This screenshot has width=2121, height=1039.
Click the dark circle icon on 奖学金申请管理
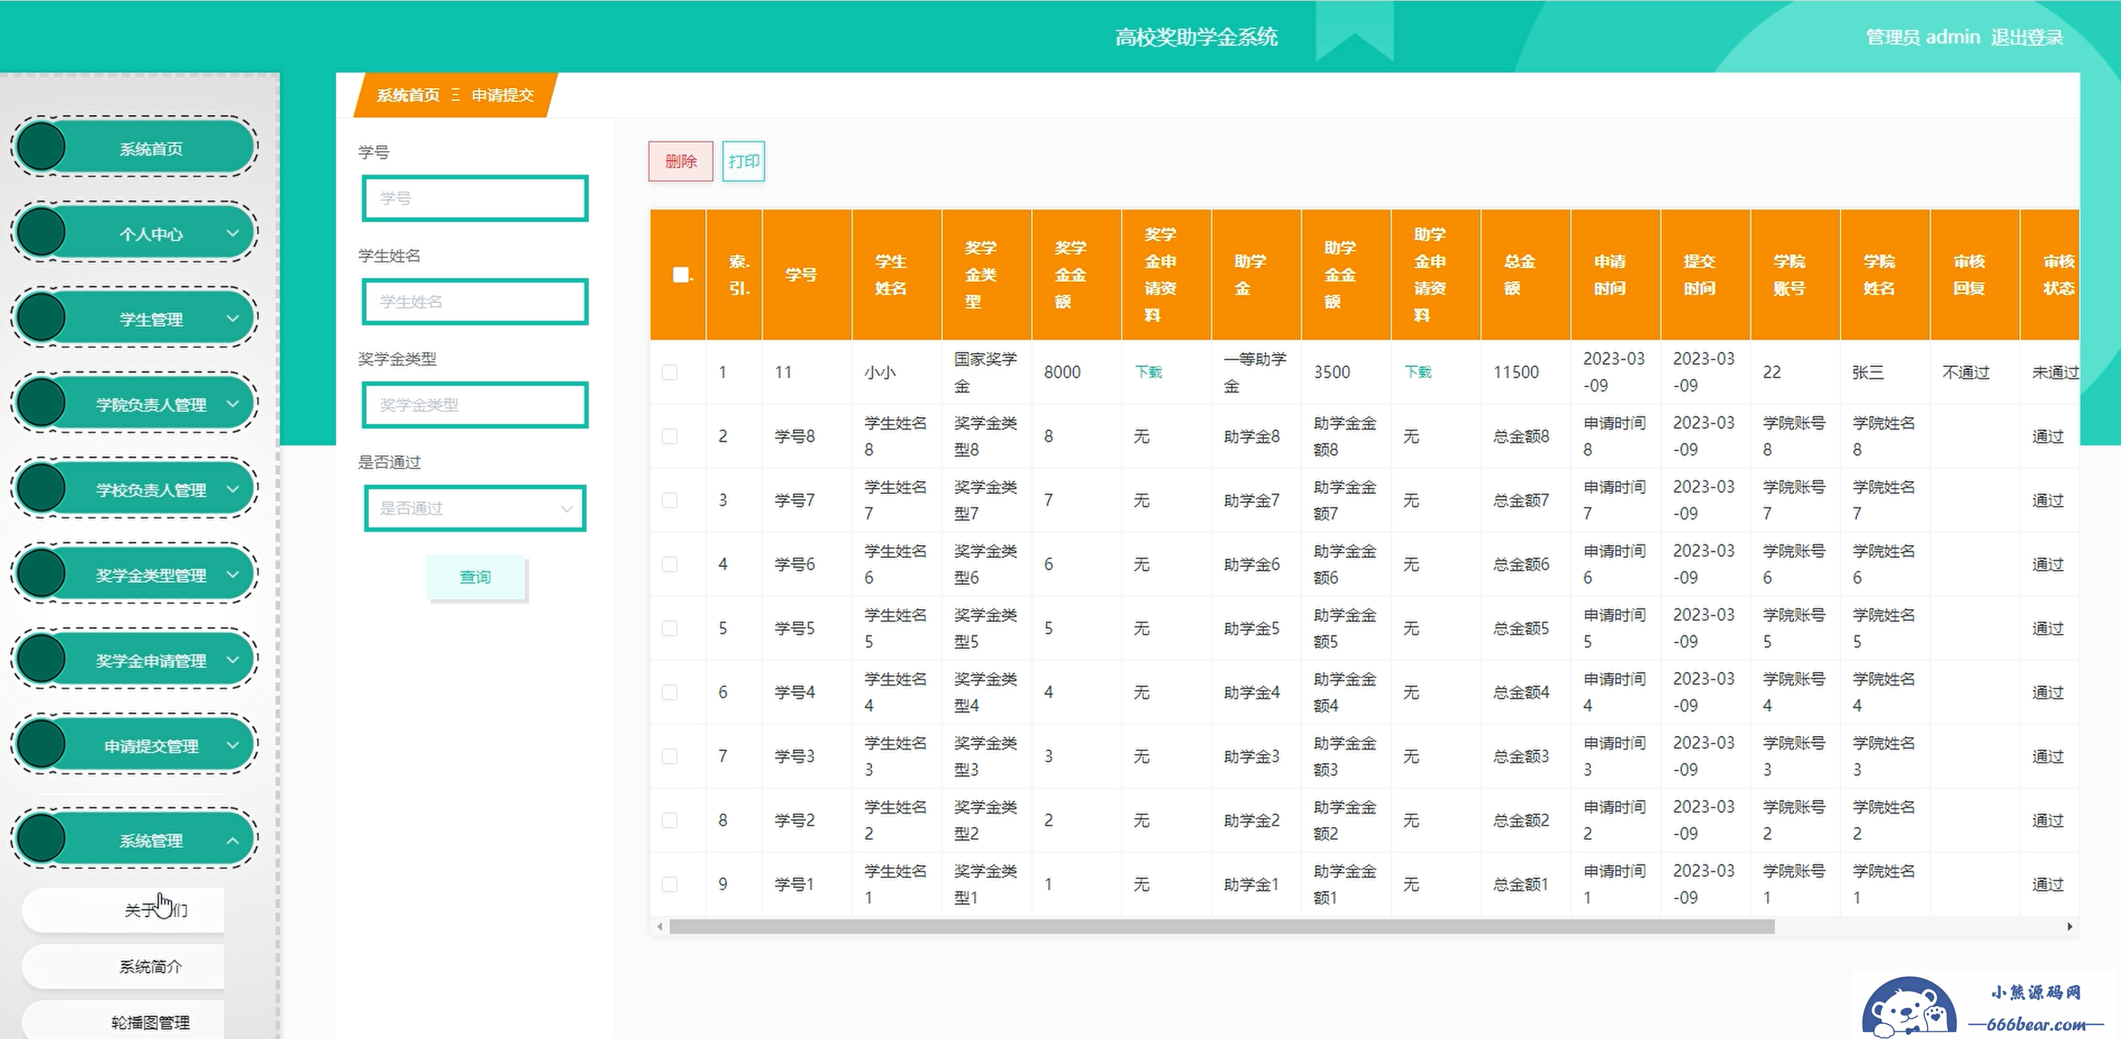(41, 660)
